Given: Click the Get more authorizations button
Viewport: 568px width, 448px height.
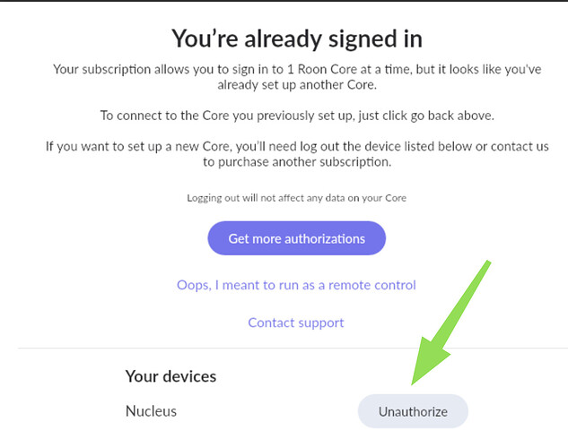Looking at the screenshot, I should (x=296, y=238).
